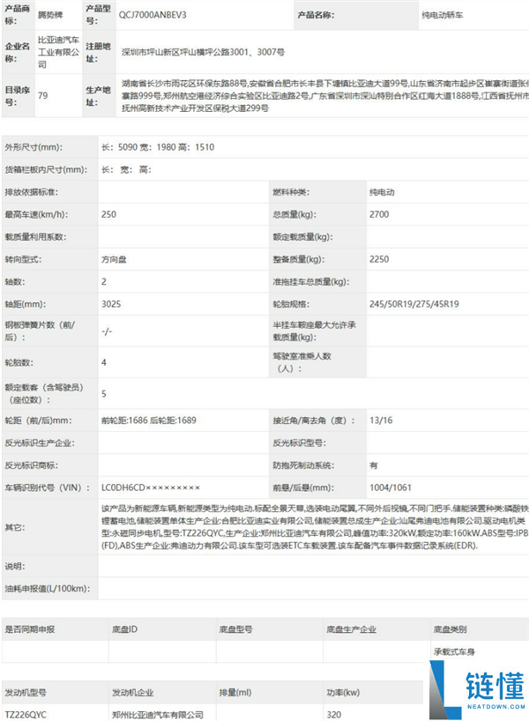Click the production address paragraph
The width and height of the screenshot is (529, 721).
(x=325, y=96)
